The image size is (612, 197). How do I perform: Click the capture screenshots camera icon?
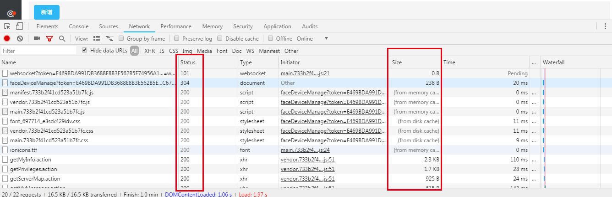click(x=37, y=39)
